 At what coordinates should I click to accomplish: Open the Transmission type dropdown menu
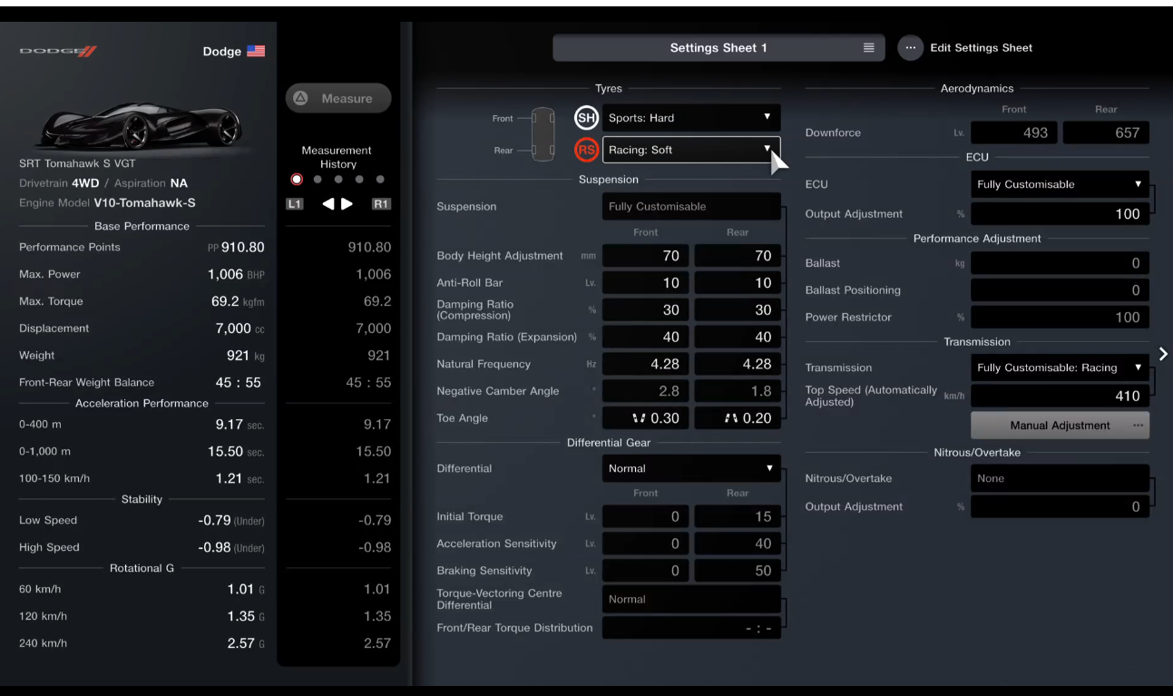(1059, 368)
